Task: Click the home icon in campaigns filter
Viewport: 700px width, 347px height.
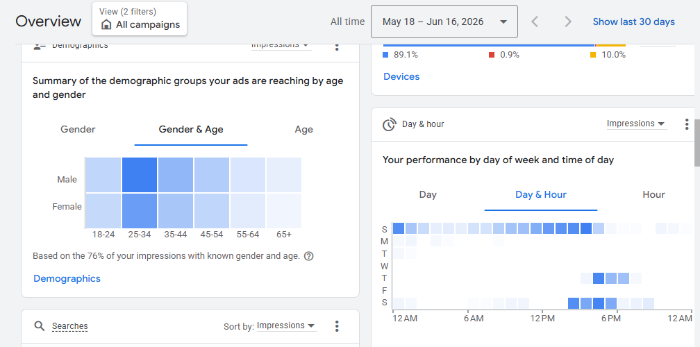Action: coord(107,24)
